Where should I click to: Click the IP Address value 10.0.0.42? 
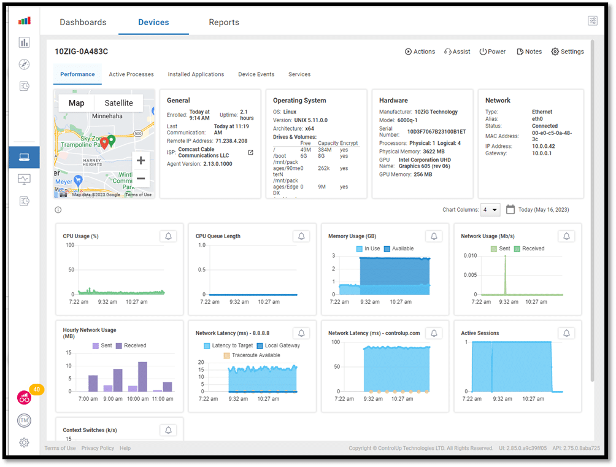point(544,146)
